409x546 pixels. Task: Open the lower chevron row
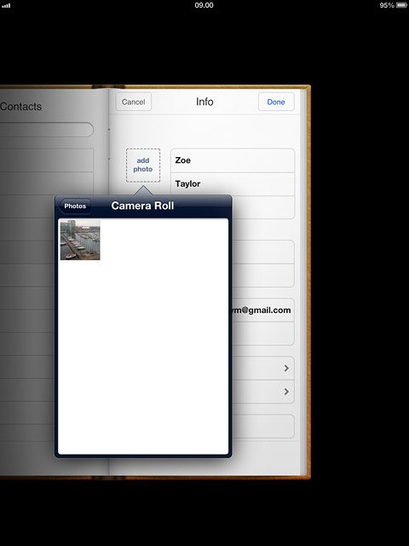[x=263, y=392]
